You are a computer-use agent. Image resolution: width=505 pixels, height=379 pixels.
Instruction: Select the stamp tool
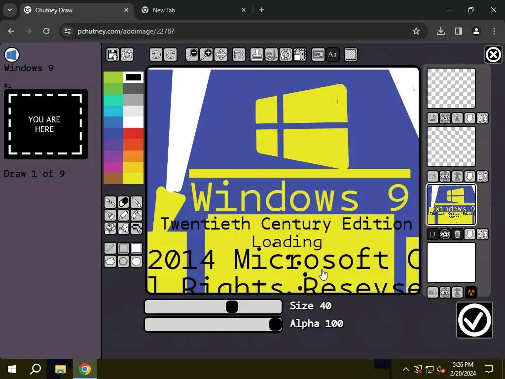[256, 55]
